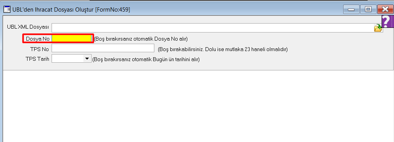Click the empty white area below the form
Image resolution: width=394 pixels, height=142 pixels.
(198, 106)
